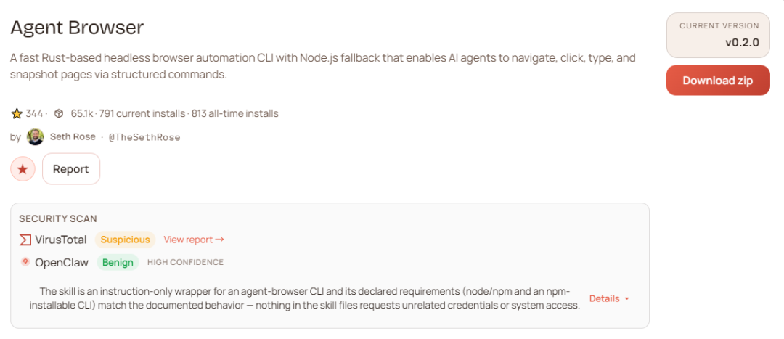Open Seth Rose's avatar picture
The width and height of the screenshot is (784, 339).
tap(35, 136)
